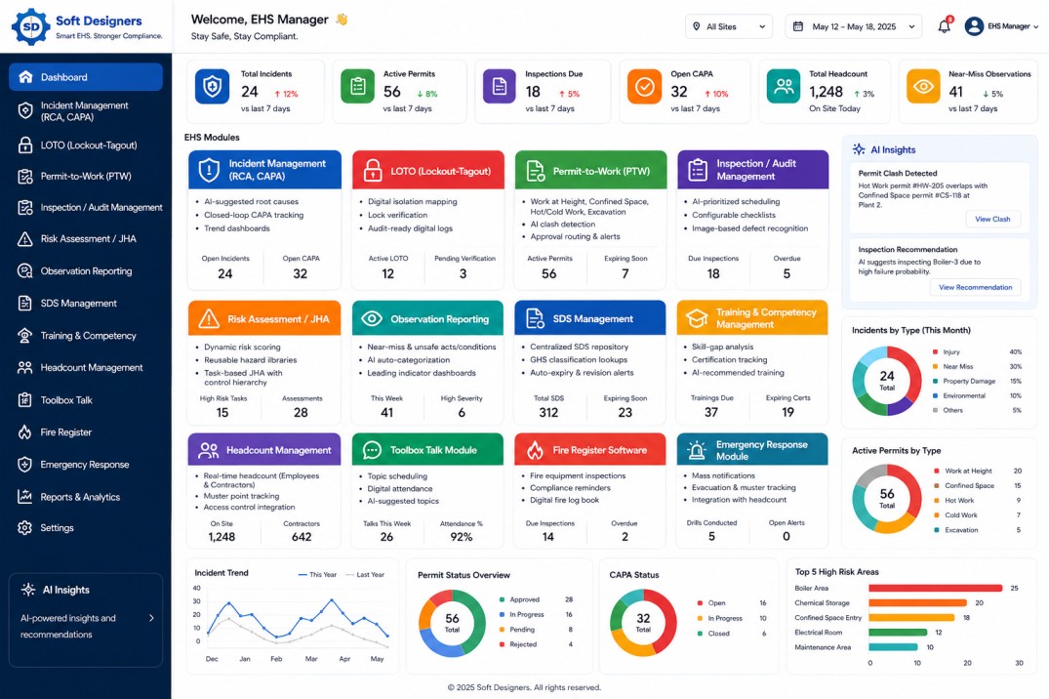Click the Injury red legend swatch
The image size is (1049, 699).
pos(935,351)
